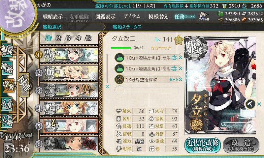264x158 pixels.
Task: Open the 図鑑表示 encyclopedia menu
Action: click(105, 16)
